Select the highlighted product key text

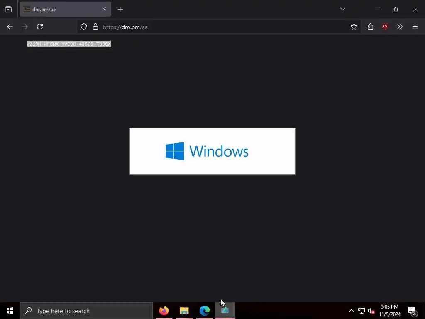click(68, 44)
